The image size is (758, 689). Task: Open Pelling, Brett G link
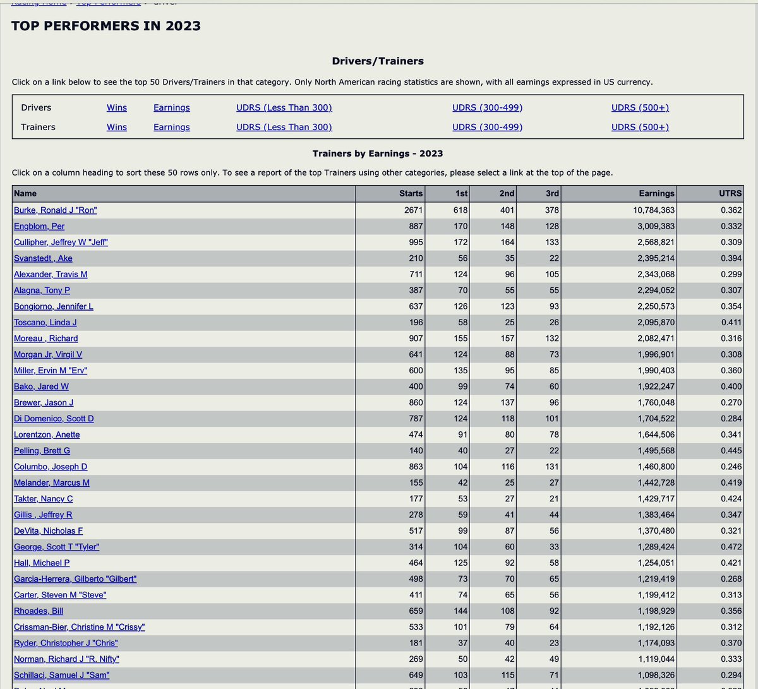click(x=42, y=450)
